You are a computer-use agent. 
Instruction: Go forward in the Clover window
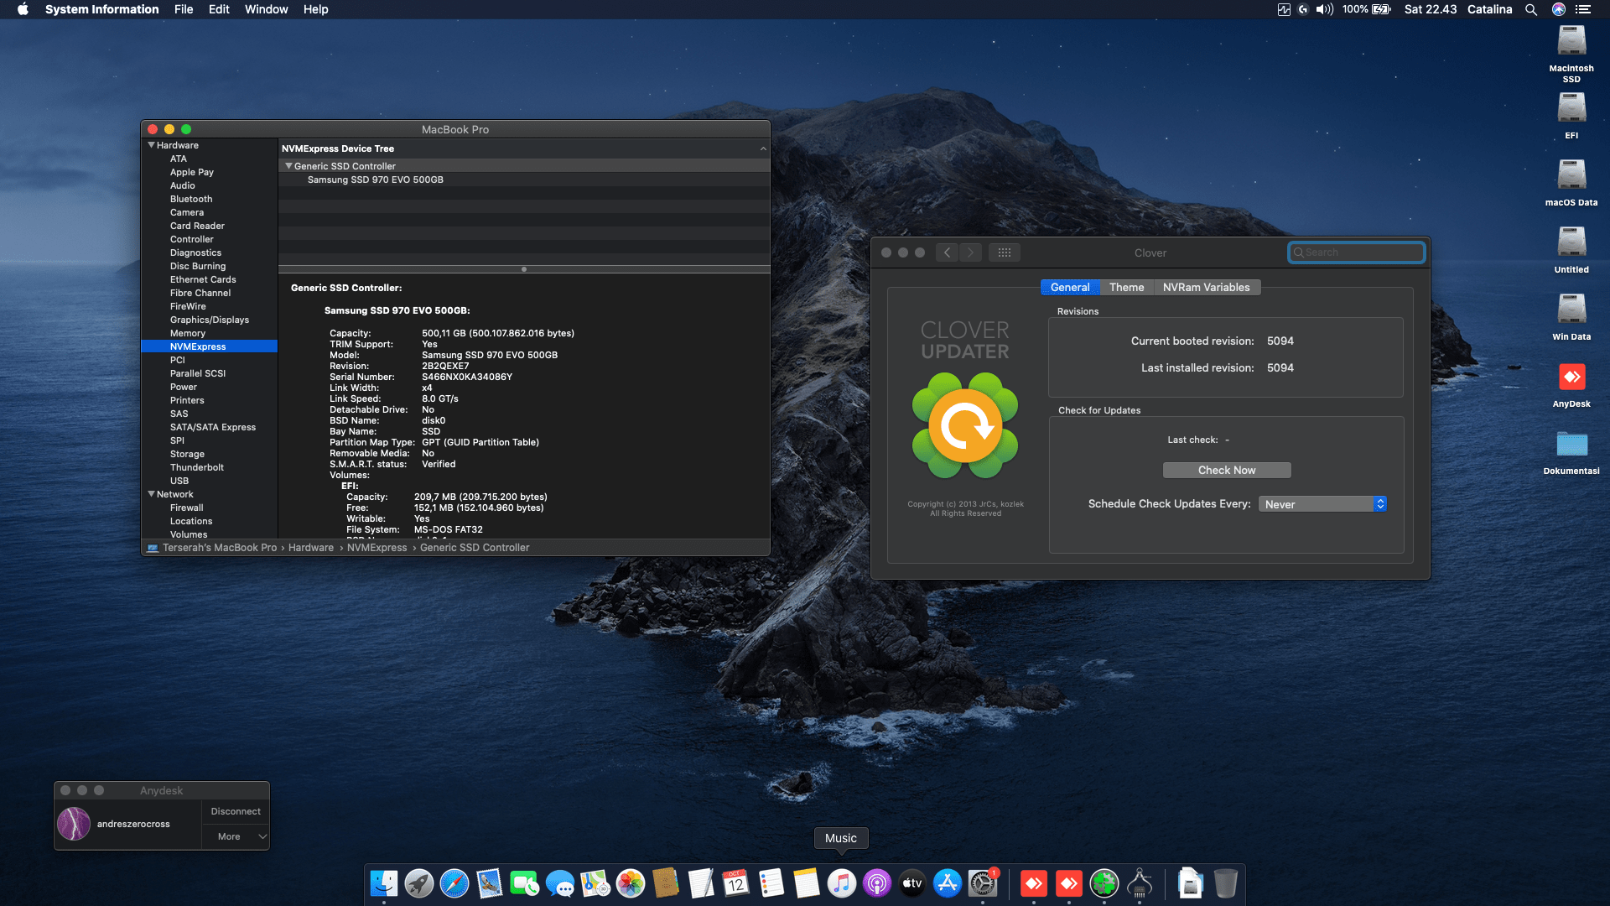971,253
